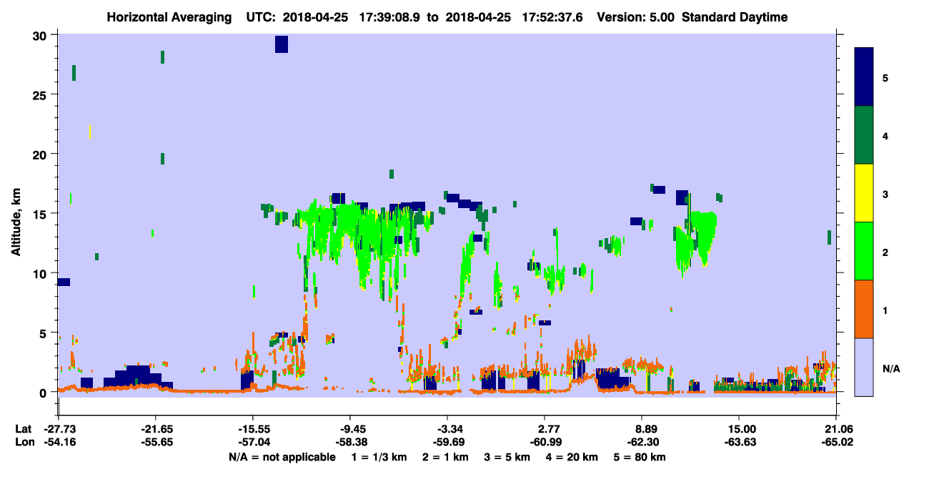
Task: Click longitude value '-54.16'
Action: coord(59,442)
